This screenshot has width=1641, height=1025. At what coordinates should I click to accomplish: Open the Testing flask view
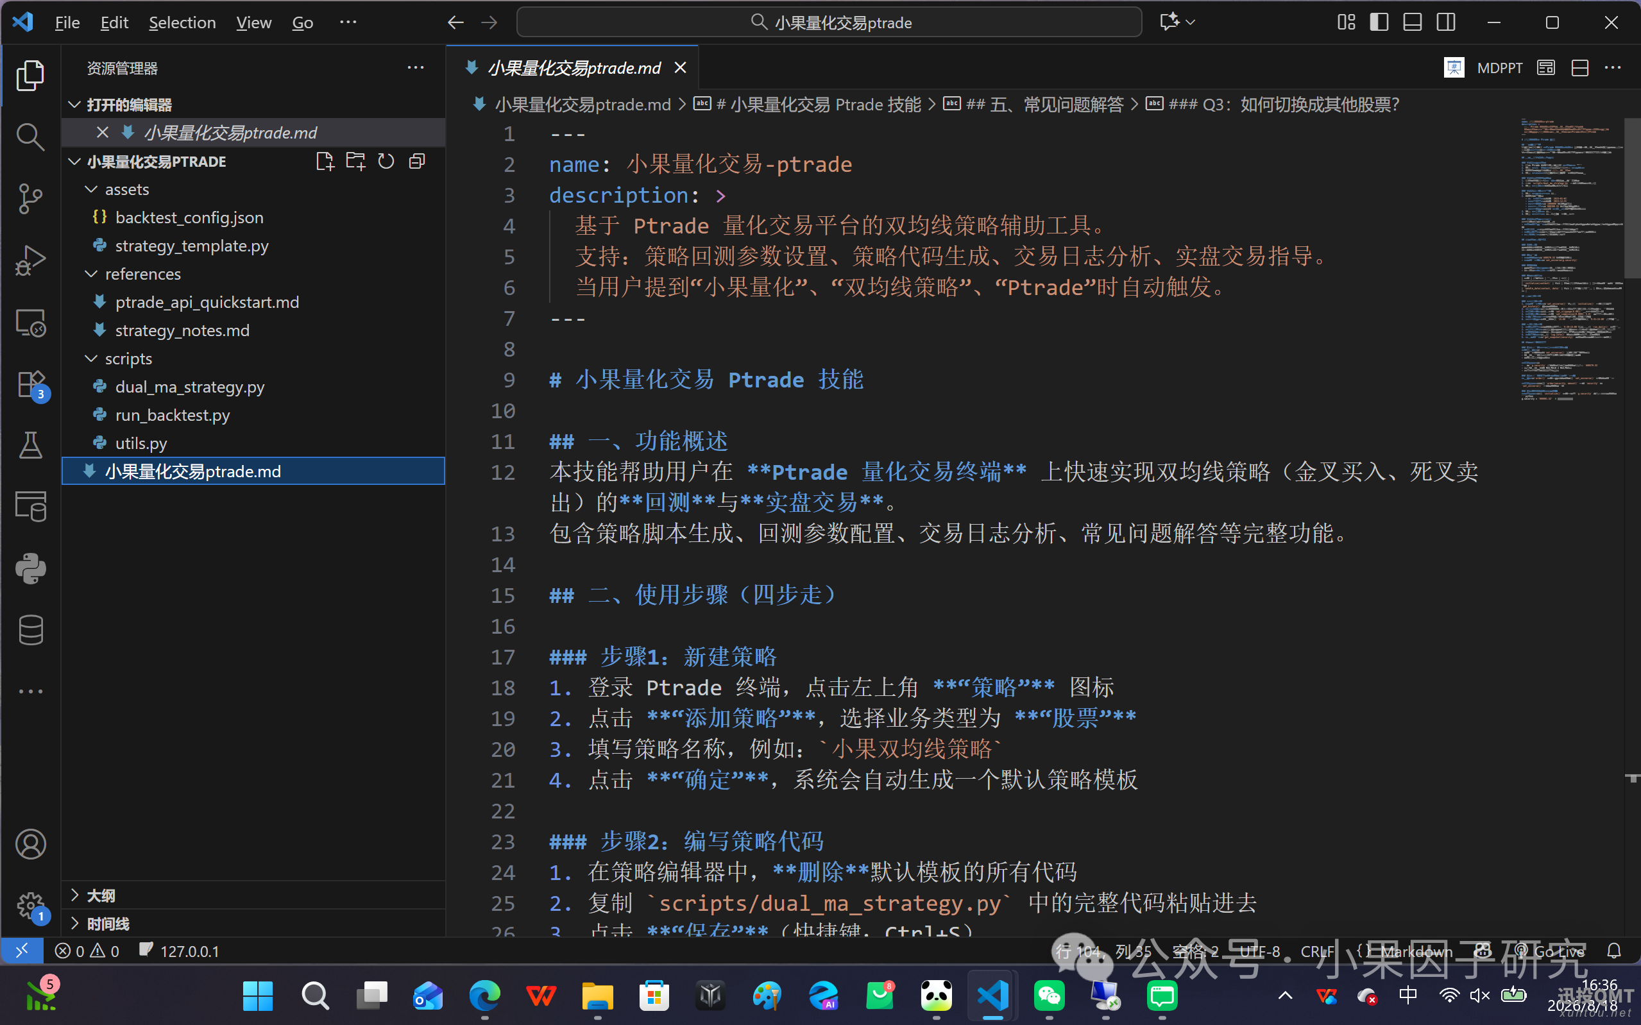coord(31,445)
